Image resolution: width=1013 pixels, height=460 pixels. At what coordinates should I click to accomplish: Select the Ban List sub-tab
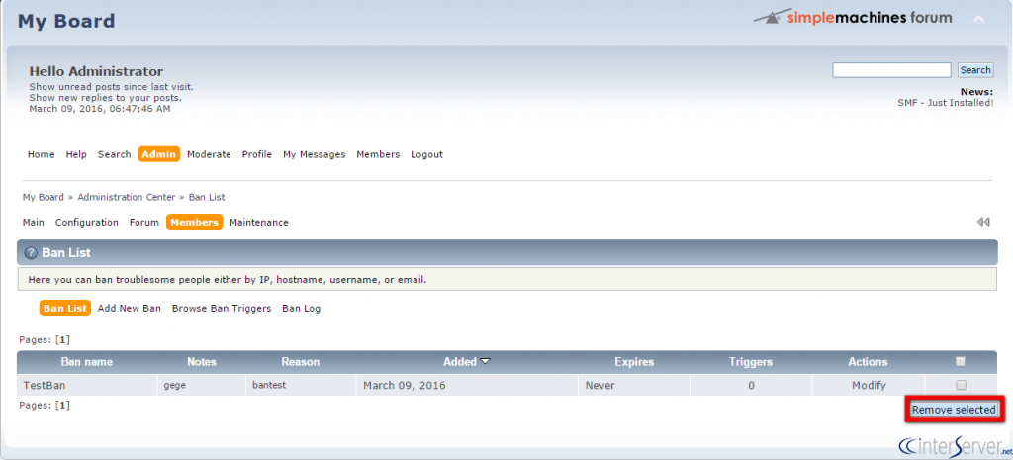(x=65, y=309)
